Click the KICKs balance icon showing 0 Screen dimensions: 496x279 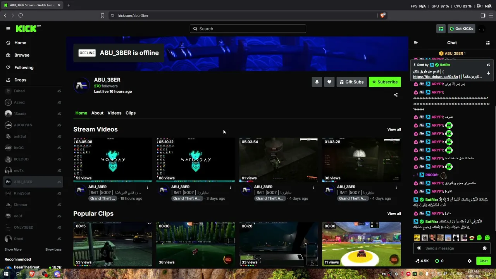pos(439,261)
